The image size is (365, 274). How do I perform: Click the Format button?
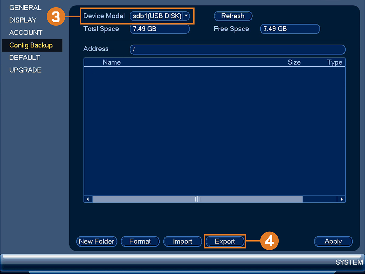pos(140,241)
